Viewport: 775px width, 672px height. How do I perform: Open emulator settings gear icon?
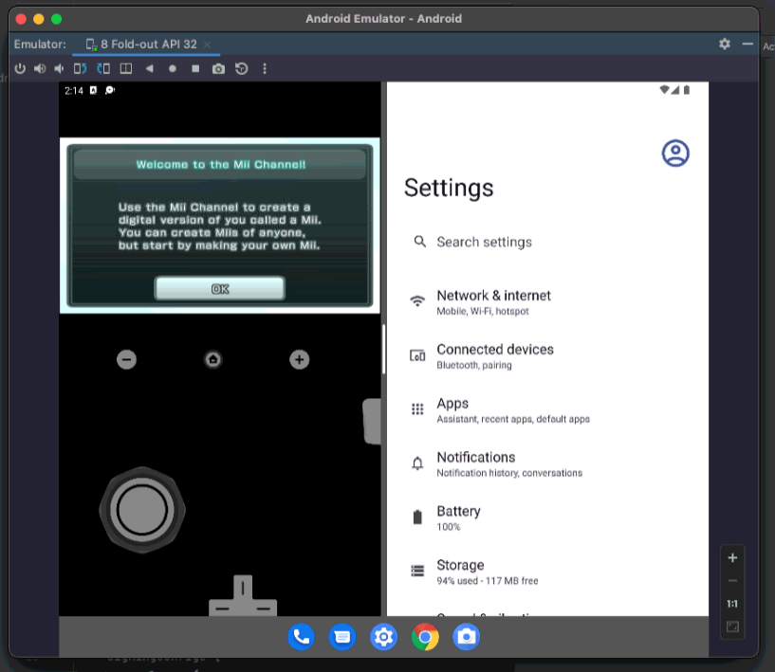coord(725,44)
